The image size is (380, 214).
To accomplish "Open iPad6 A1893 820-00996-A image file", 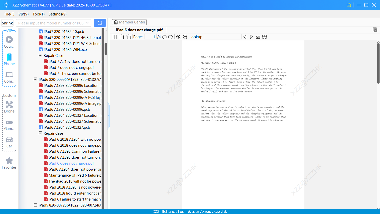I will pos(70,104).
